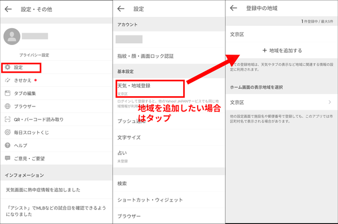This screenshot has height=224, width=338.
Task: Open ブラウザー in the 設定 screen list
Action: (169, 216)
